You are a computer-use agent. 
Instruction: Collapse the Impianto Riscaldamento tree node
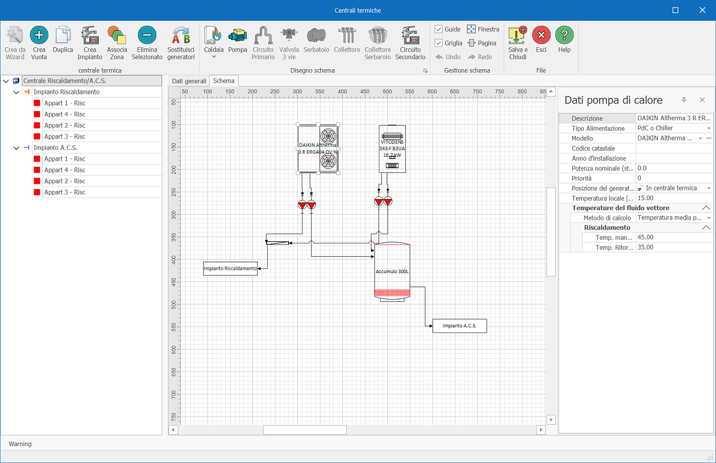pyautogui.click(x=16, y=92)
